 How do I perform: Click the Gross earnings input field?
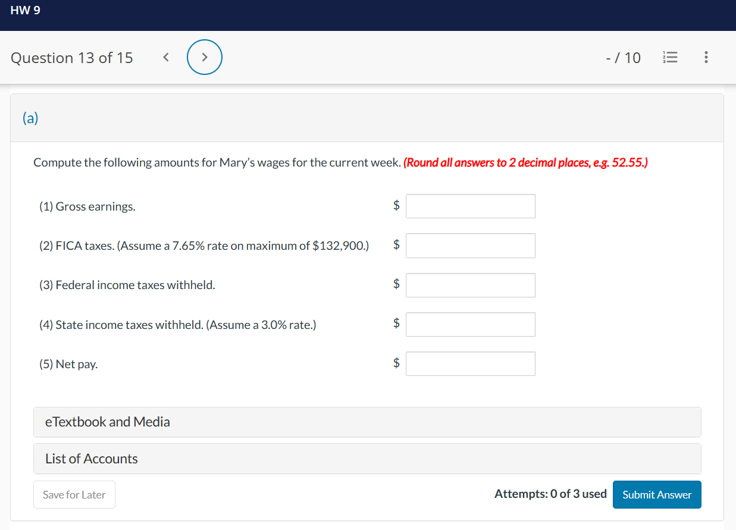coord(471,206)
